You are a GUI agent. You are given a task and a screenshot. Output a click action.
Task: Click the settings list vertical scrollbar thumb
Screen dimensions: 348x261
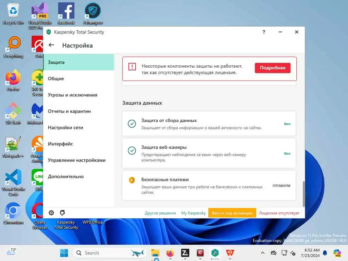click(303, 194)
